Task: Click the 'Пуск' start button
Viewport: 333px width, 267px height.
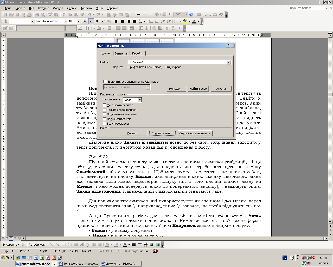Action: (7, 257)
